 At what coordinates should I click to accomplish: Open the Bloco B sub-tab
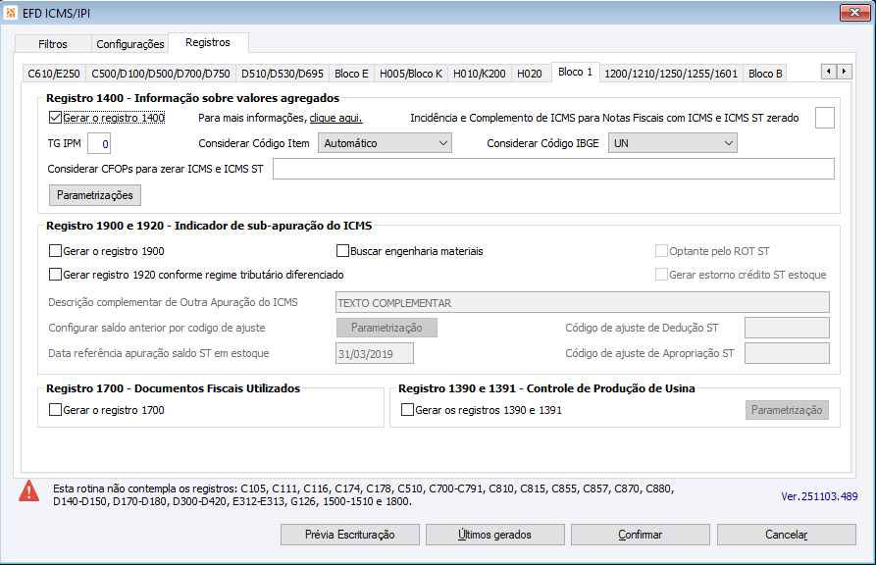[765, 74]
